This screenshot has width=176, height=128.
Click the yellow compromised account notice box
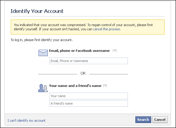coord(88,27)
